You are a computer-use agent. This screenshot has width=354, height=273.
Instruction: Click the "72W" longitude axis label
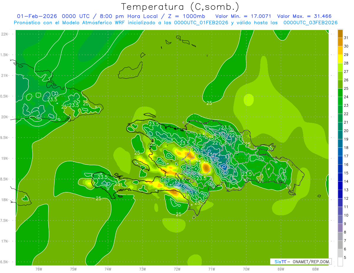pos(177,269)
